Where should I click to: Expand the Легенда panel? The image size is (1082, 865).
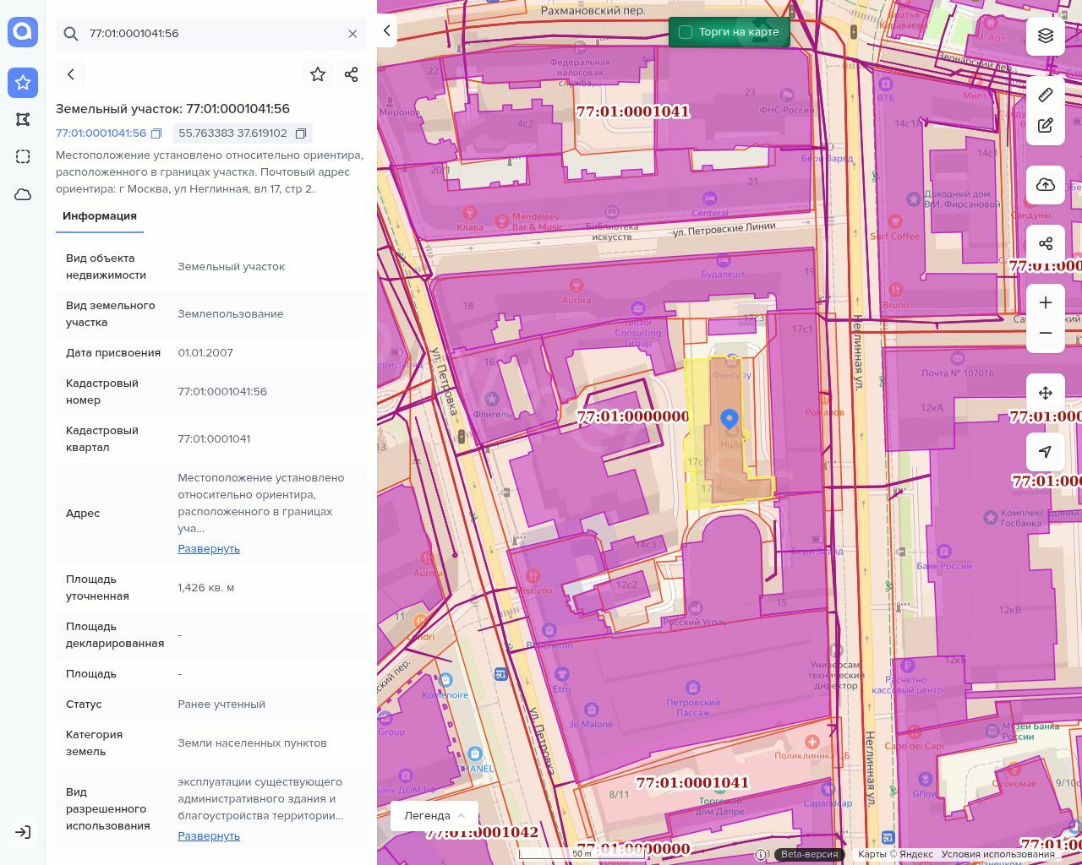tap(434, 815)
